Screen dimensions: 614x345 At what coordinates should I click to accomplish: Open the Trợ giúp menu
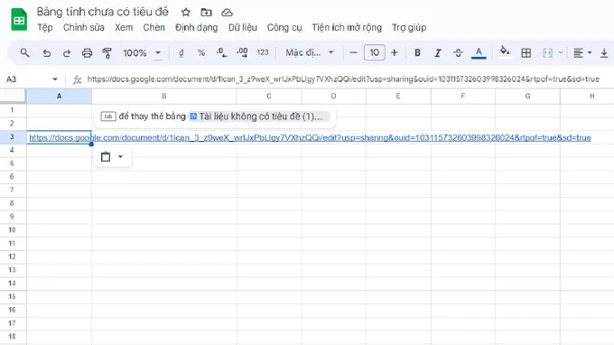coord(409,27)
